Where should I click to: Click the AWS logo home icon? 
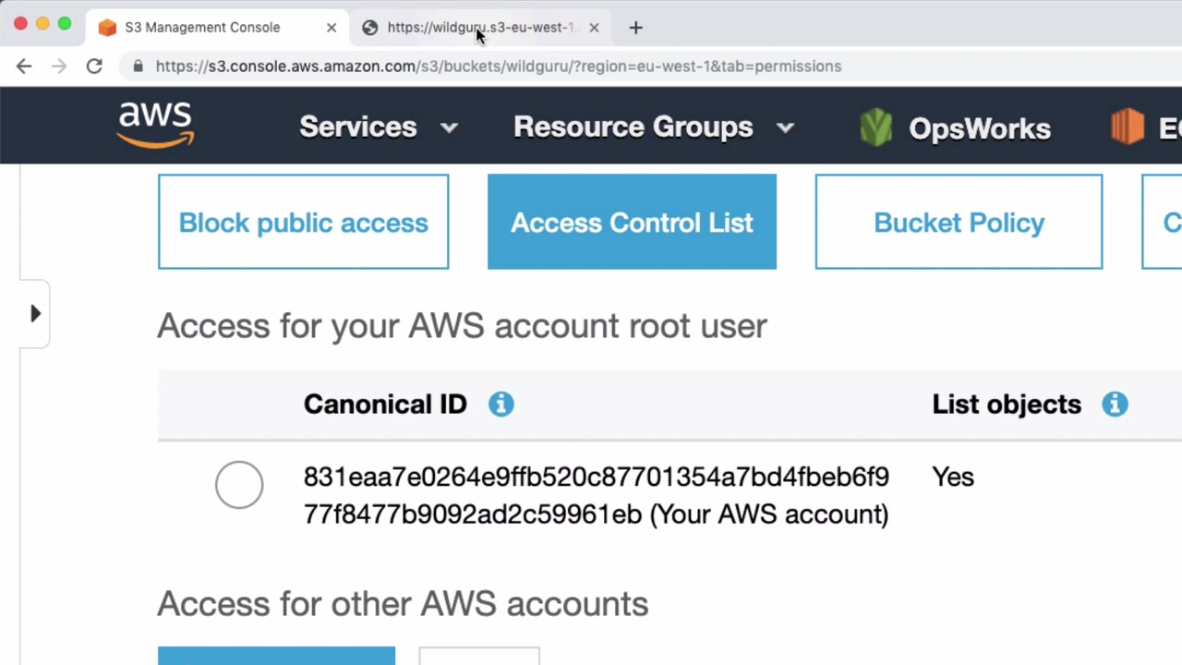tap(155, 126)
